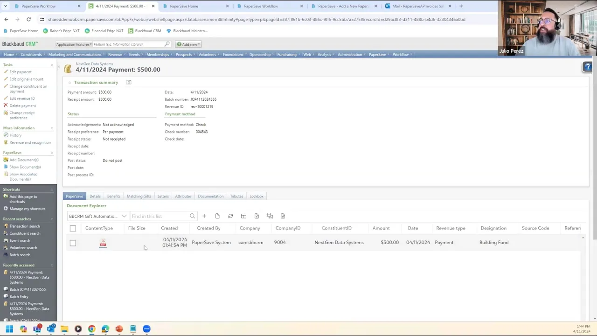
Task: Open the Financial Edge NXT bookmark
Action: 104,31
